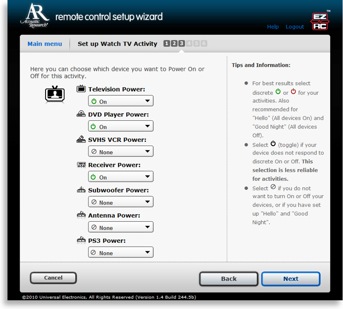Click the Television device icon

(x=81, y=89)
